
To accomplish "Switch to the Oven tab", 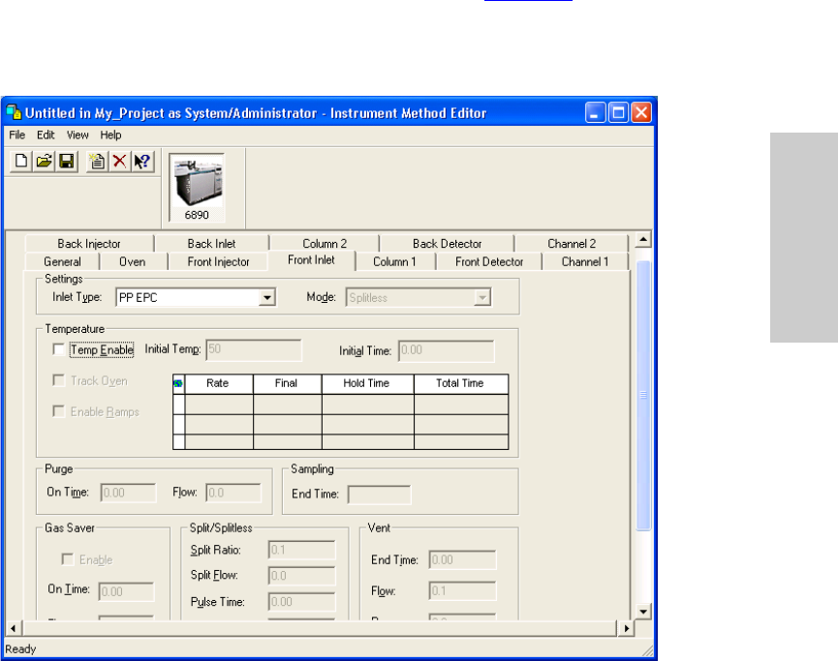I will (x=132, y=261).
